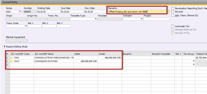Click the Remarks cell in row 1

coord(137,58)
